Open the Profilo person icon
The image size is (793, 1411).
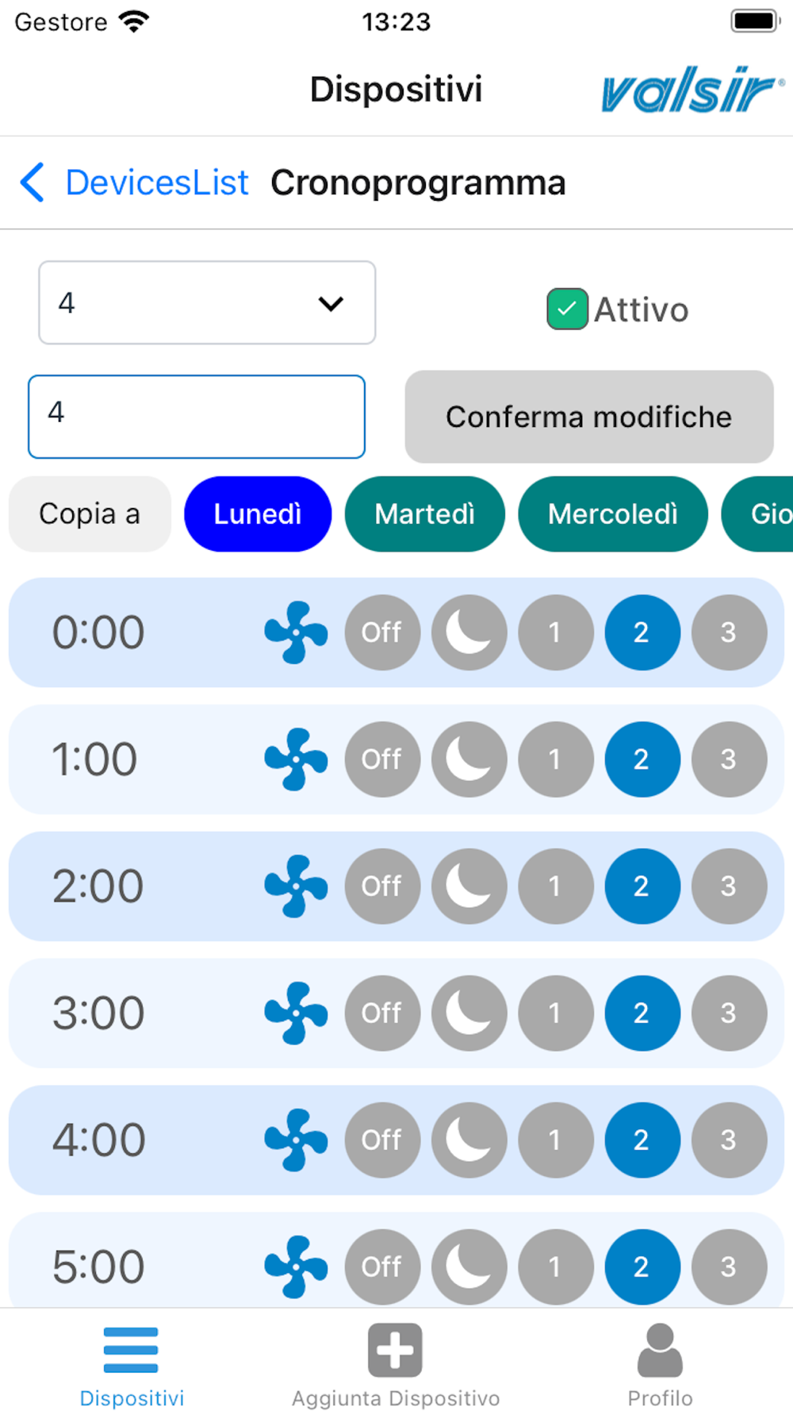click(x=660, y=1350)
